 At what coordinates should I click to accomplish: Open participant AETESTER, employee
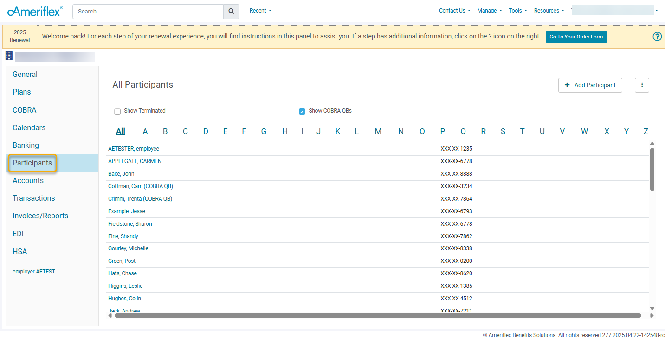click(134, 149)
